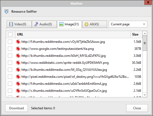Click the red icon beside sprite-reddit.GyUPD65ihNY.png
Screen dimensions: 153x116
[18, 63]
